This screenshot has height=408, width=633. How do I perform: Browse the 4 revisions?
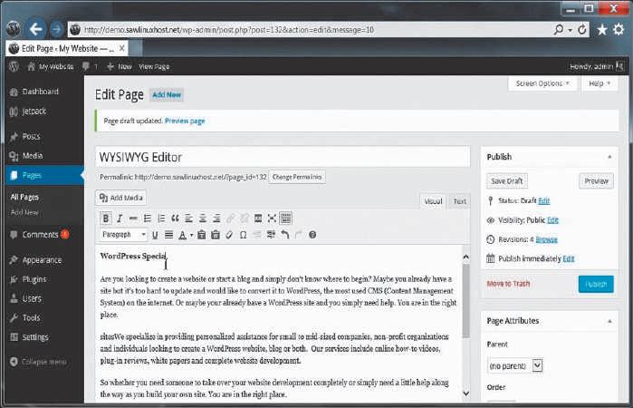tap(546, 239)
